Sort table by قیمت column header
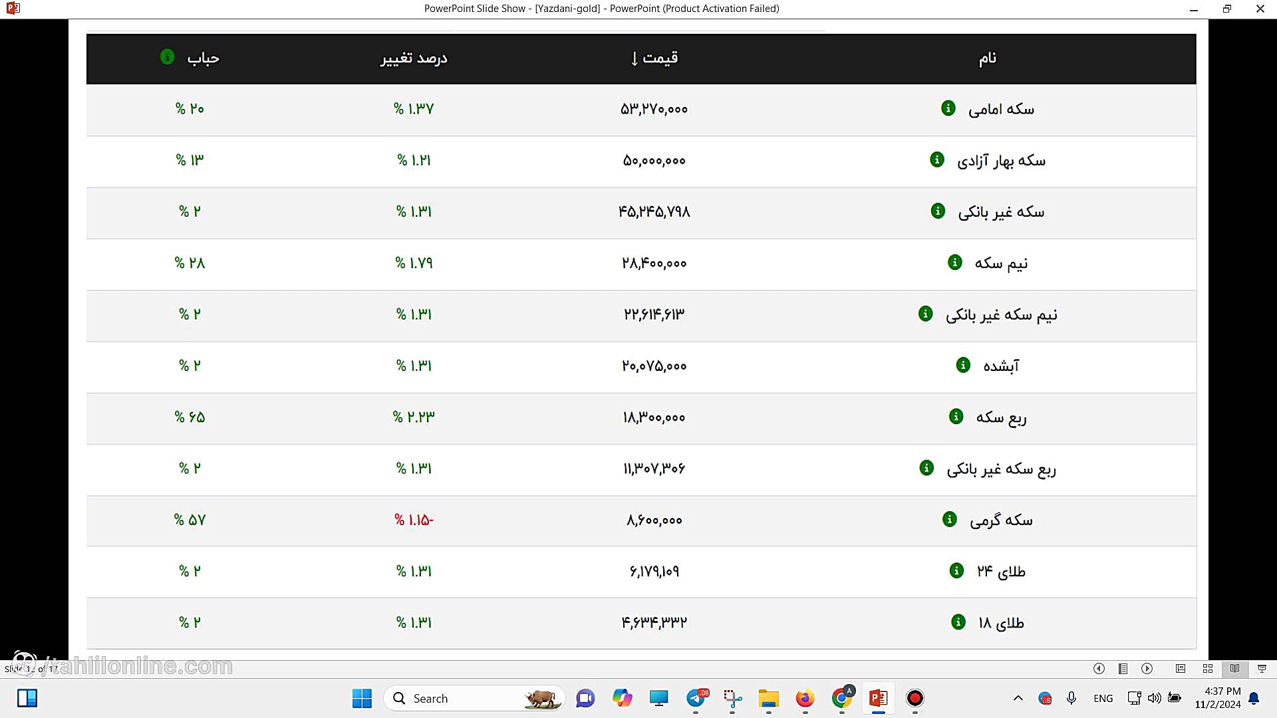 tap(654, 58)
